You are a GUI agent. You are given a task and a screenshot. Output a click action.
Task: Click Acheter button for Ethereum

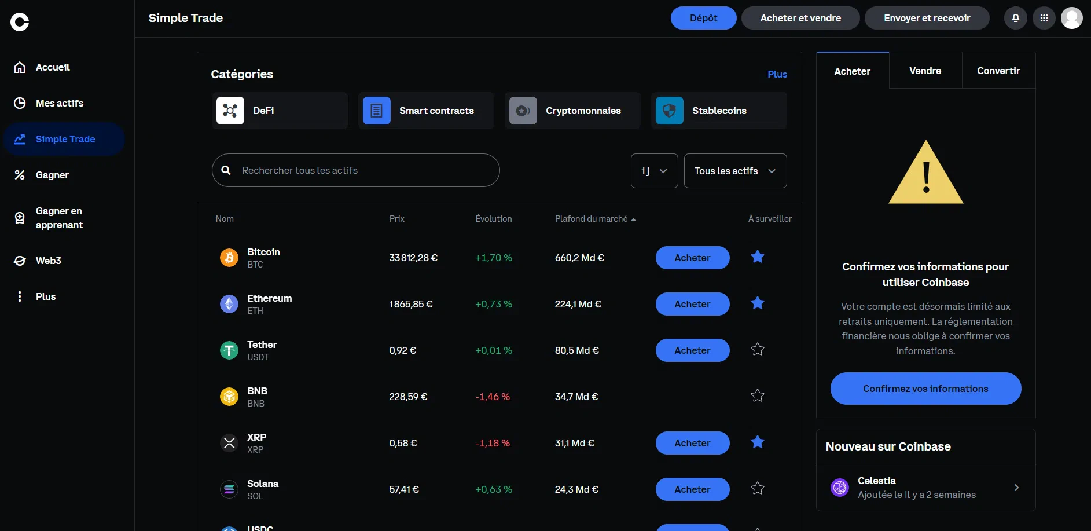pyautogui.click(x=692, y=304)
